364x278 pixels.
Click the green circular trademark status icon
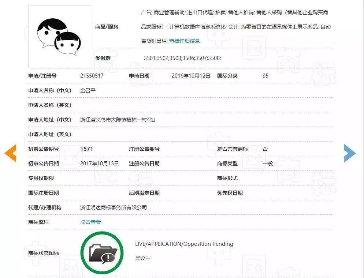102,253
